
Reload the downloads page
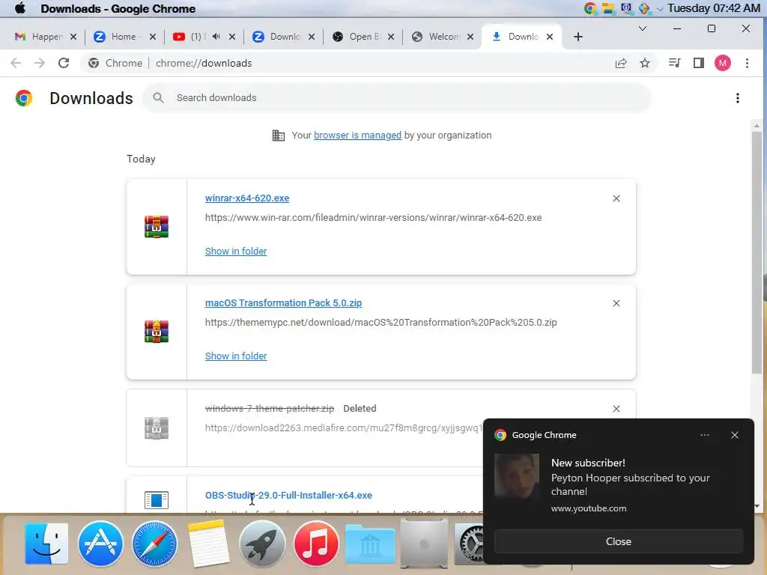[64, 63]
